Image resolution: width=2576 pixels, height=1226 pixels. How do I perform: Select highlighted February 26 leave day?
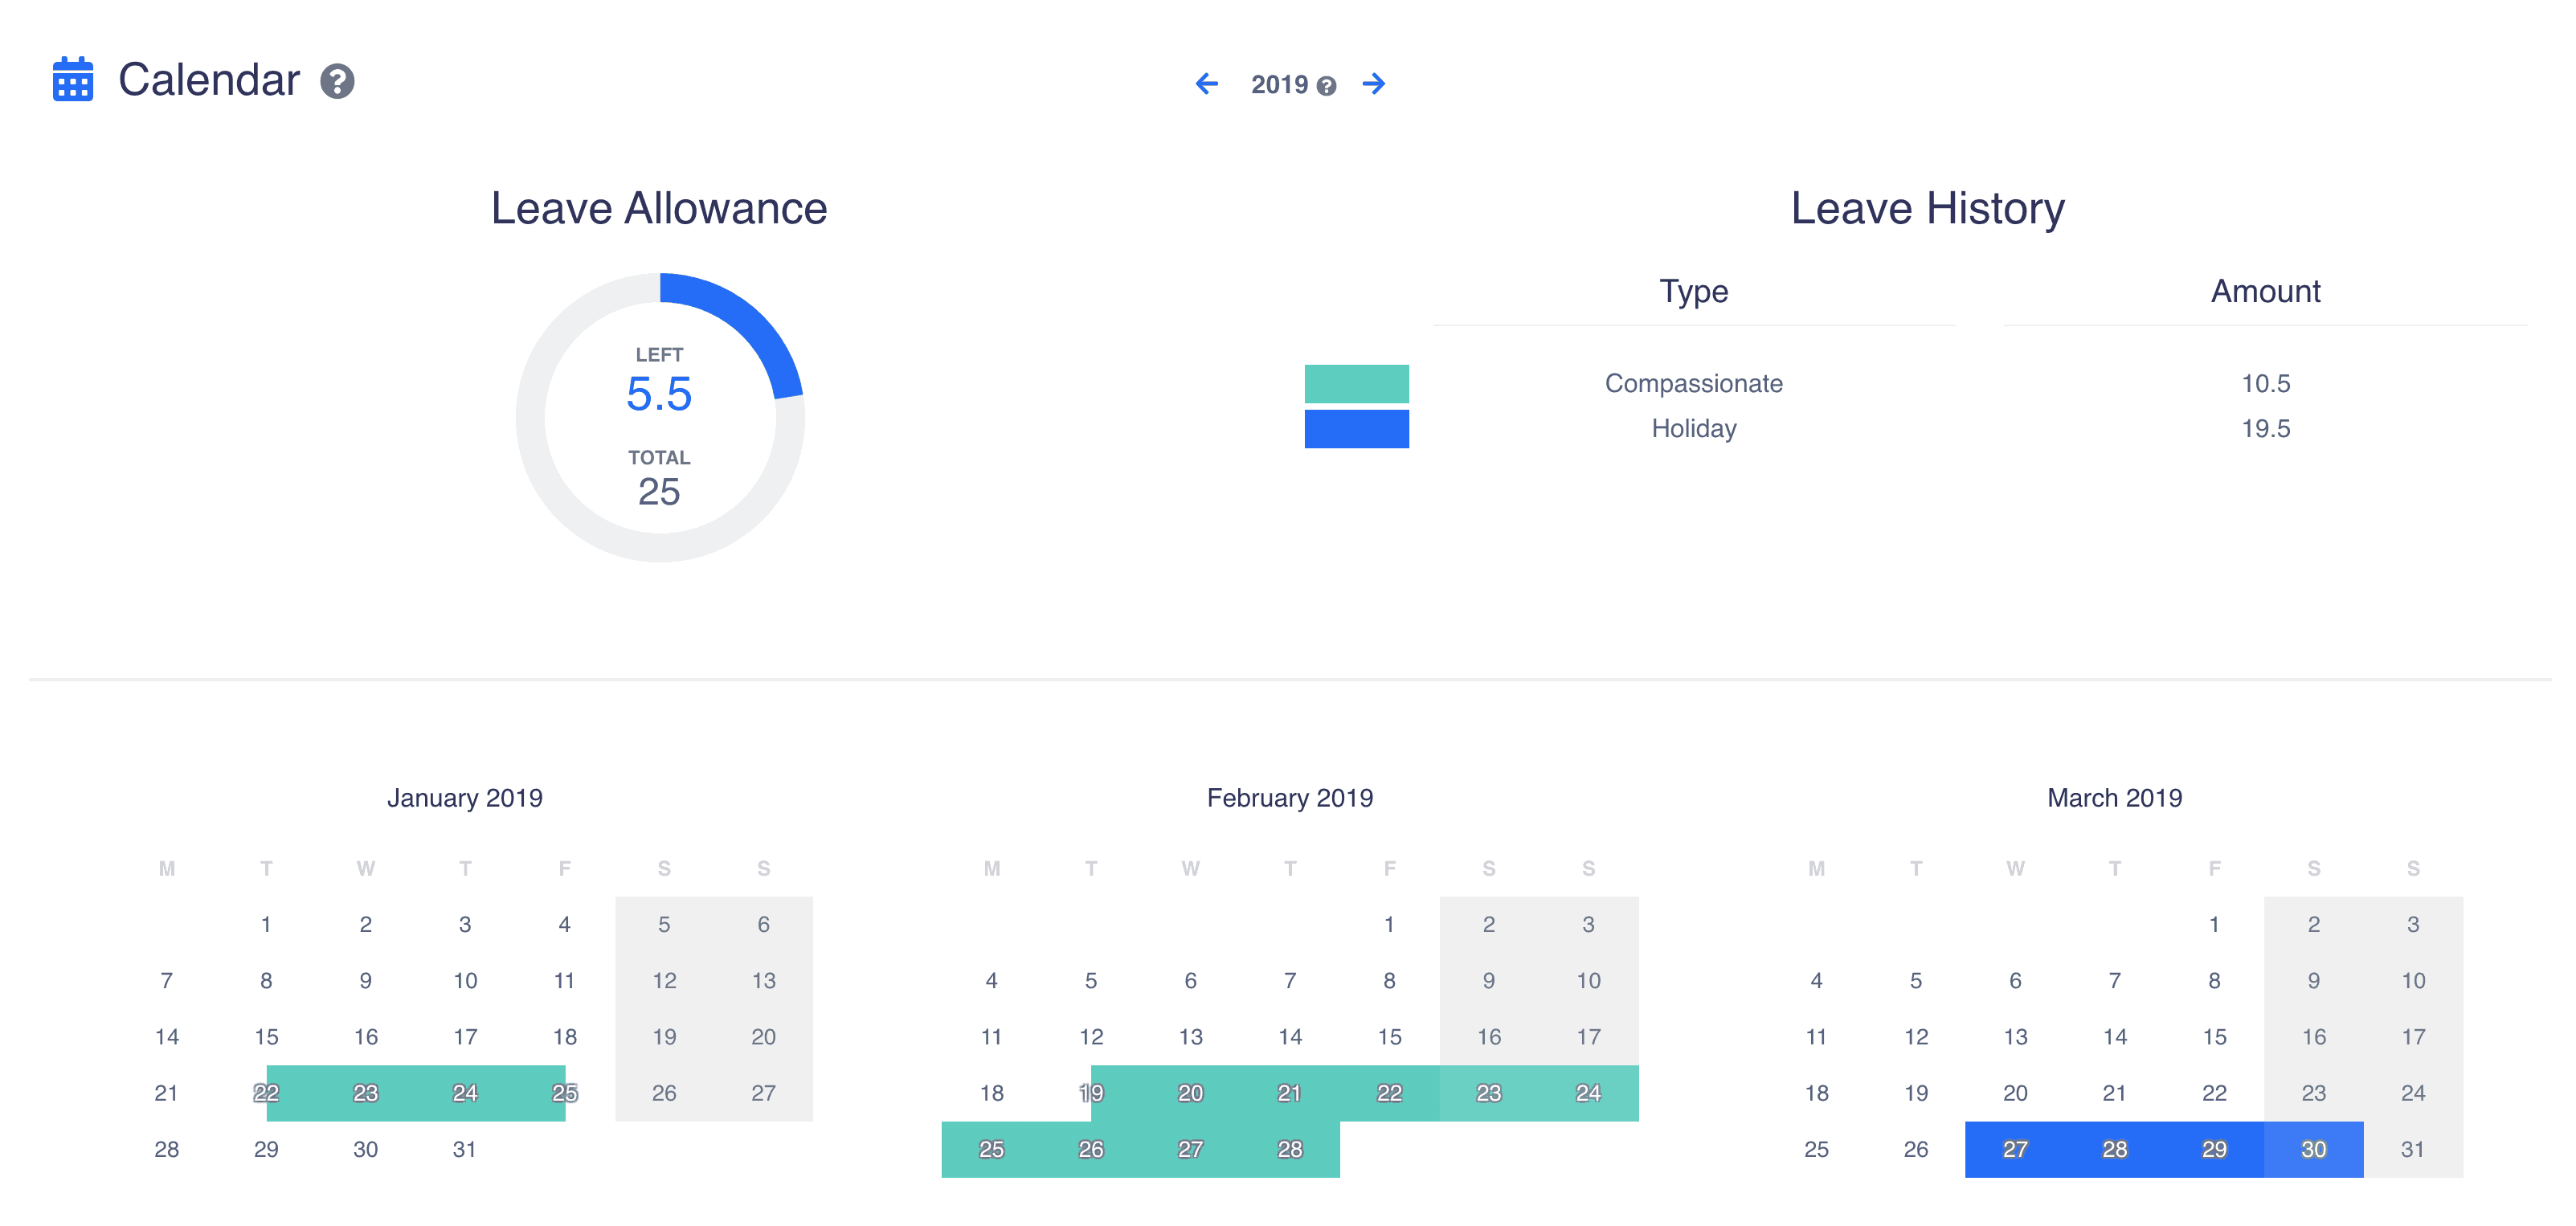click(1091, 1149)
